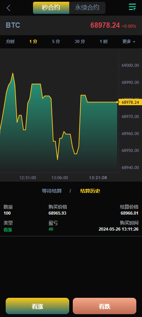The height and width of the screenshot is (317, 142).
Task: Click the 结算价格 column label
Action: (x=129, y=207)
